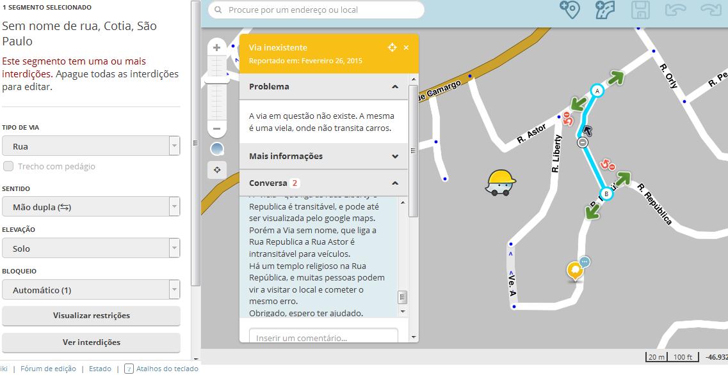Open the Bloqueio Automático dropdown
Image resolution: width=728 pixels, height=375 pixels.
[90, 290]
